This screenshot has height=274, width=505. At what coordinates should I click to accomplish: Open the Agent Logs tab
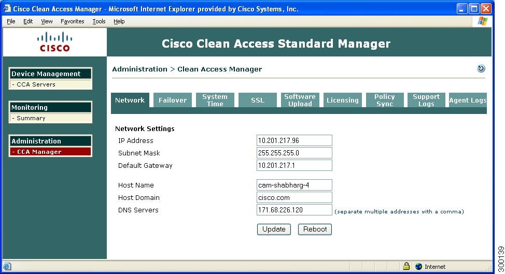coord(468,100)
